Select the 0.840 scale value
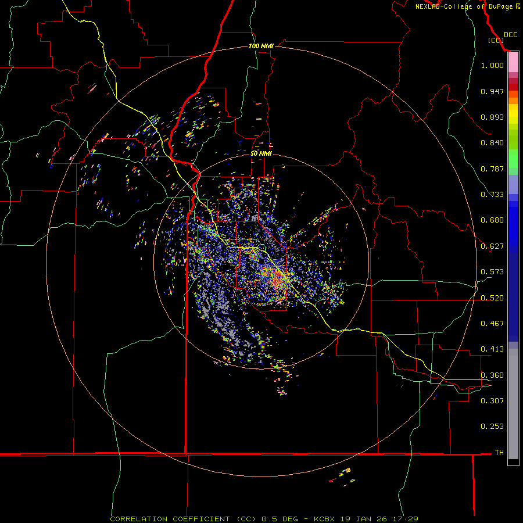Image resolution: width=523 pixels, height=523 pixels. tap(492, 143)
